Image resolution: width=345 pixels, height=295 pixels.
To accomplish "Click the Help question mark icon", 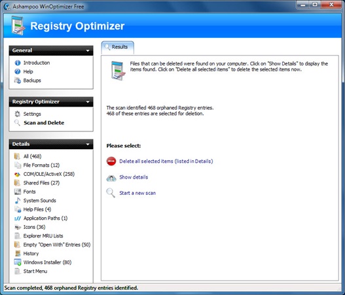I will point(18,71).
